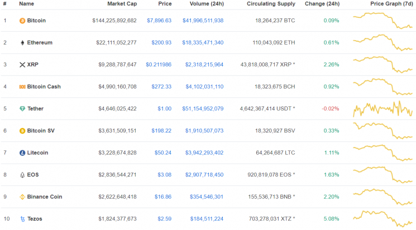Screen dimensions: 416x230
Task: Click Ethereum price $200.93
Action: tap(161, 42)
